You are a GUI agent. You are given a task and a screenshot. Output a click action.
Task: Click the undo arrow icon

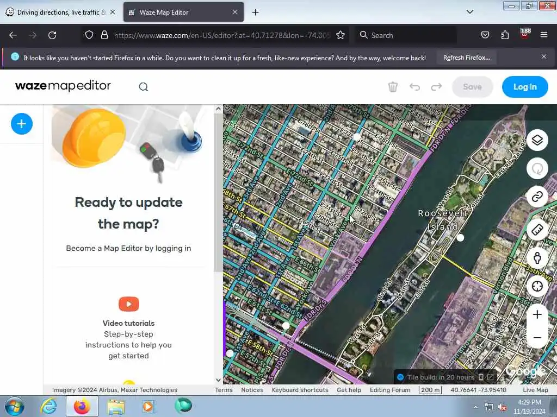[414, 87]
